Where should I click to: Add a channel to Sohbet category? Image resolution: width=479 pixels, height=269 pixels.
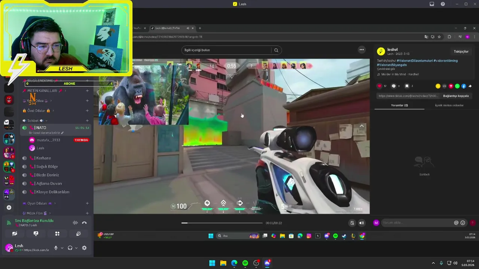87,121
